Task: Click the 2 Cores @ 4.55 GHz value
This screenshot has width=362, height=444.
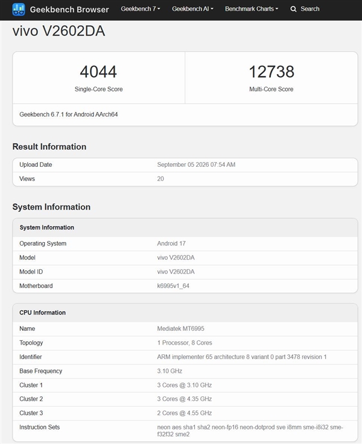Action: (x=185, y=413)
